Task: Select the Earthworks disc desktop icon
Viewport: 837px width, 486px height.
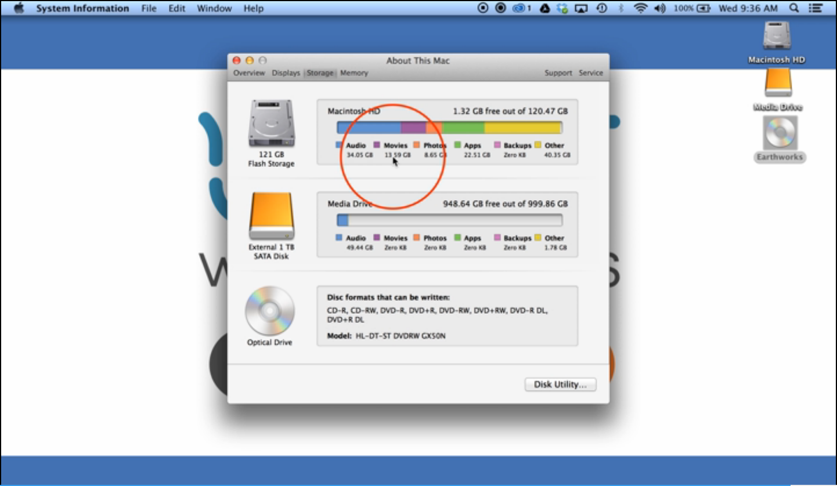Action: [780, 133]
